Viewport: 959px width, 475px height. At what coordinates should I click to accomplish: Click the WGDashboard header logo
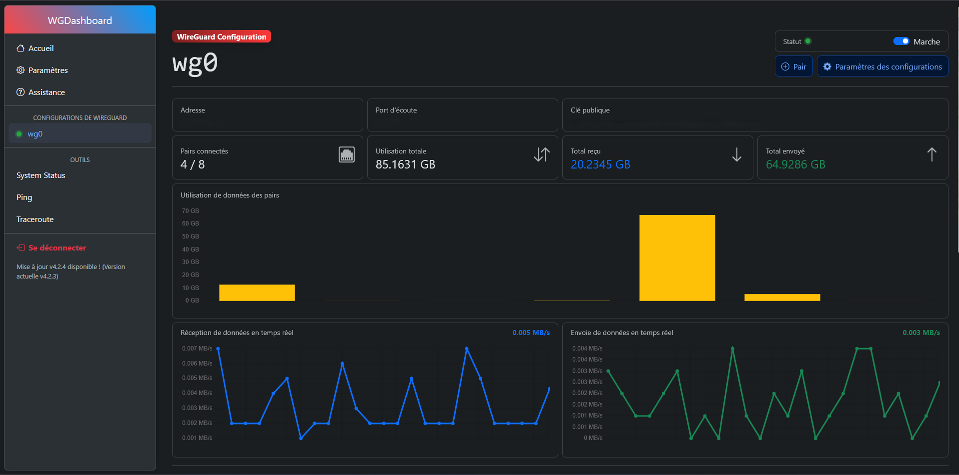pos(80,20)
